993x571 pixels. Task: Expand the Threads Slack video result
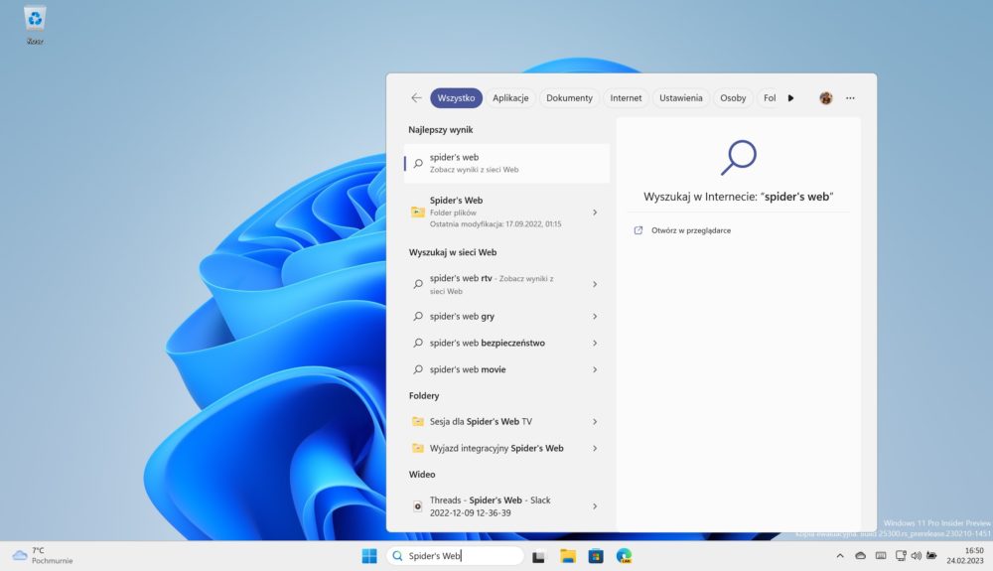click(x=595, y=505)
